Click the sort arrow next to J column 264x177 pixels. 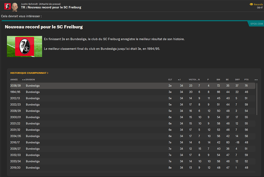click(179, 80)
